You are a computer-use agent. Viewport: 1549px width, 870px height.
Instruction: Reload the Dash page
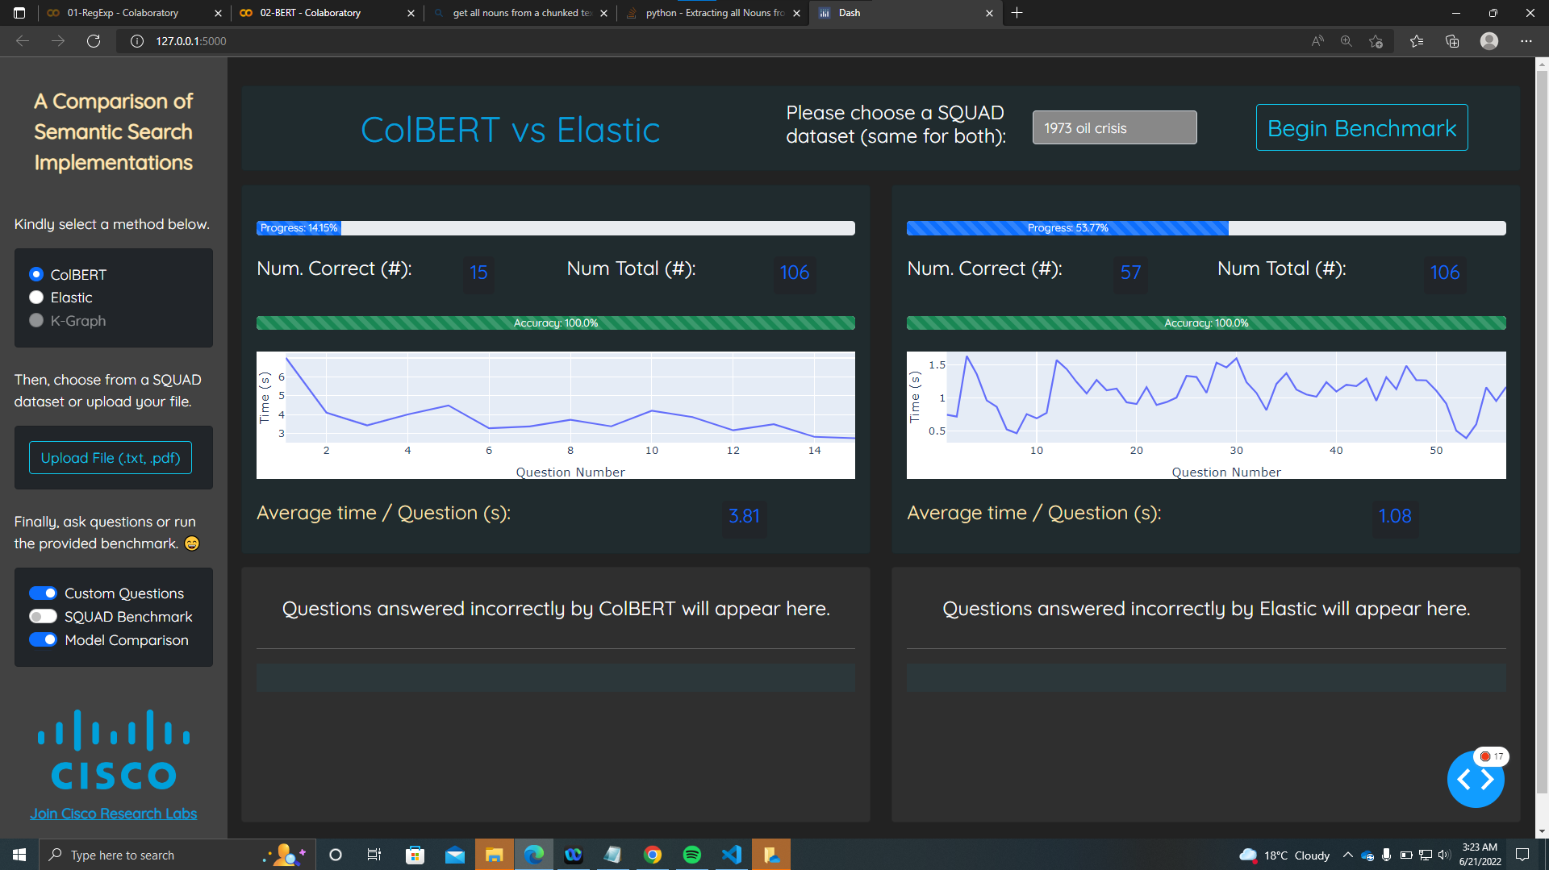pos(94,41)
